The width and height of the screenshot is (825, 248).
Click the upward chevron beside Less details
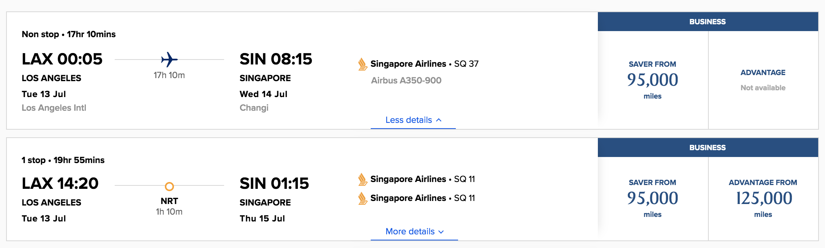[439, 119]
